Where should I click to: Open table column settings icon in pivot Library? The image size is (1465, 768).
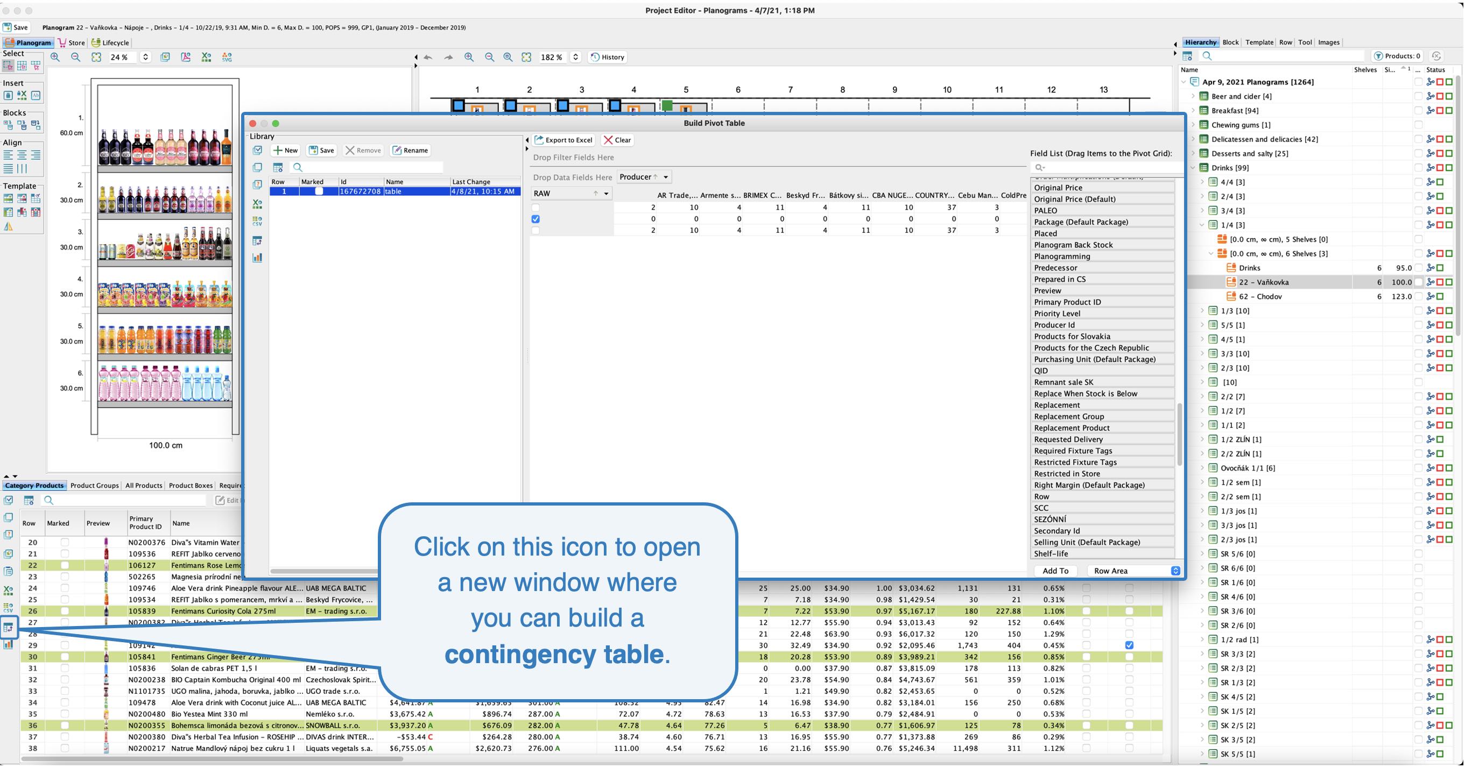pos(278,167)
